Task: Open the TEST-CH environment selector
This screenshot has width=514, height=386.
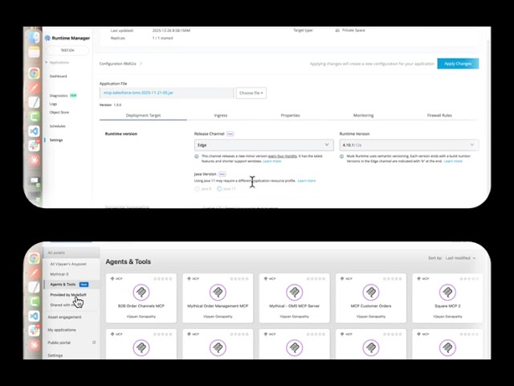Action: tap(67, 51)
